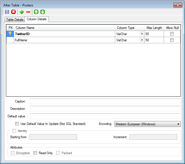
Task: Click the red Cancel icon
Action: [x=13, y=12]
